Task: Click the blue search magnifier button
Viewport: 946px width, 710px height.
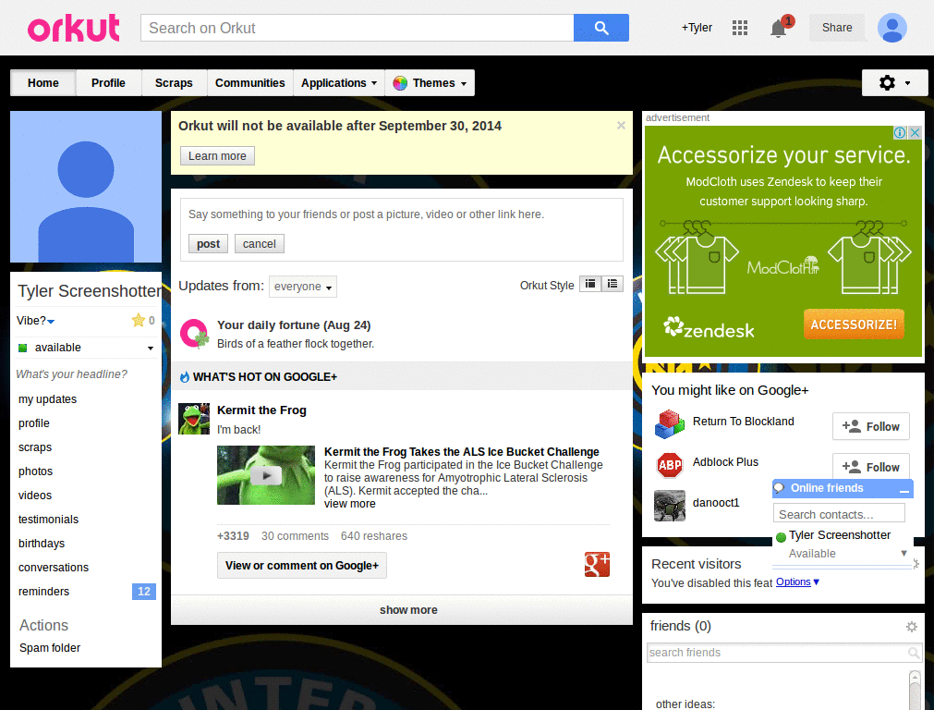Action: point(600,28)
